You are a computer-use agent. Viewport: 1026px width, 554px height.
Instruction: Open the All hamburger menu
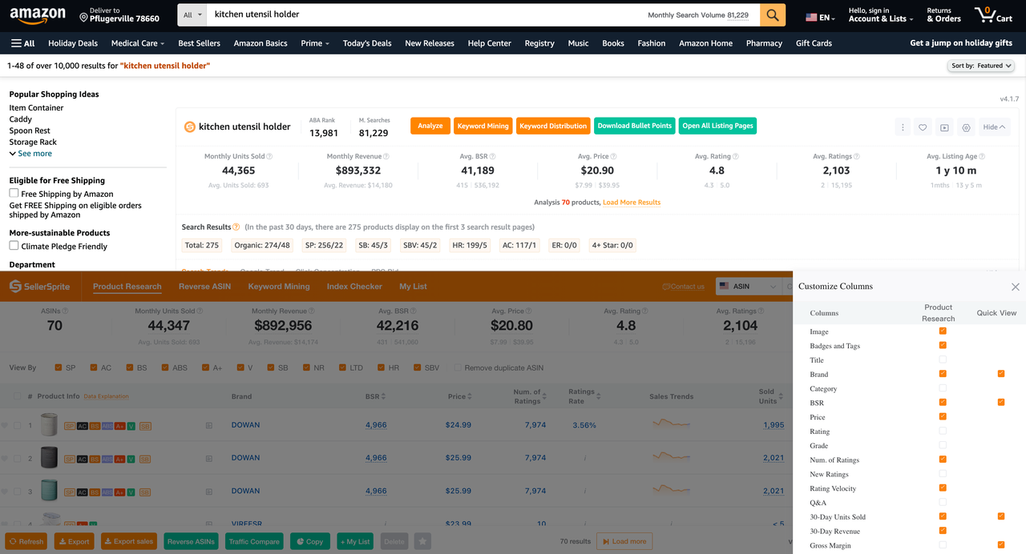point(23,43)
